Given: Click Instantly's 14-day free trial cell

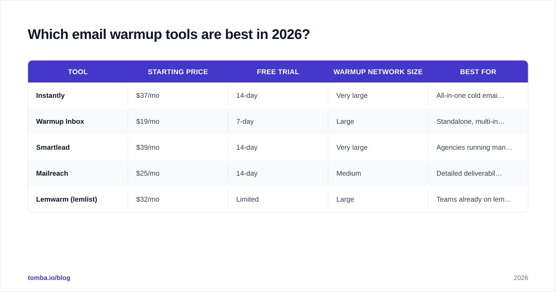Looking at the screenshot, I should (x=278, y=95).
